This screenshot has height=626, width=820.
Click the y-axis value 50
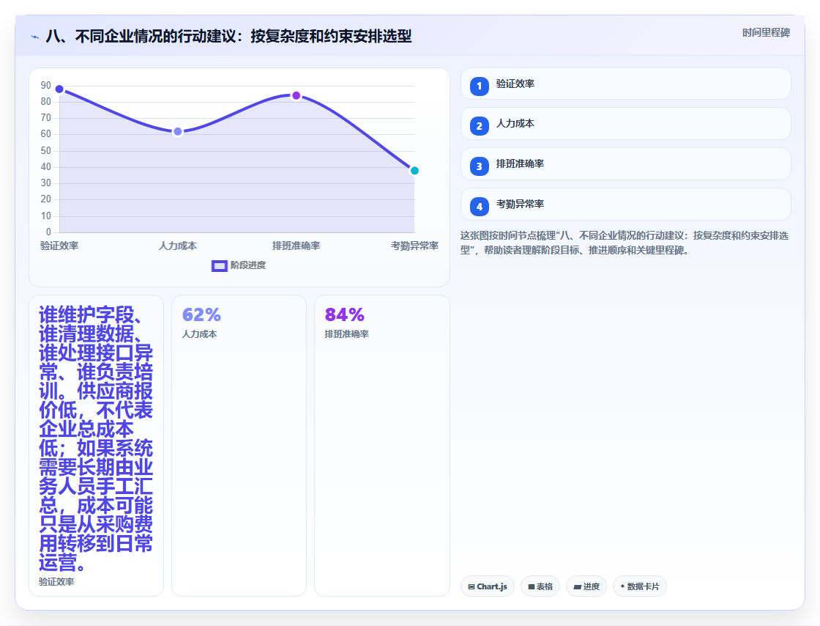(46, 151)
